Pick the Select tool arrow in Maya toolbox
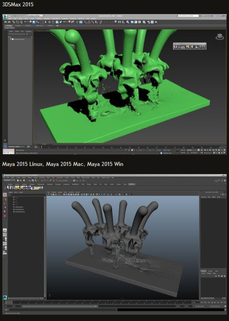Image resolution: width=229 pixels, height=321 pixels. click(5, 195)
